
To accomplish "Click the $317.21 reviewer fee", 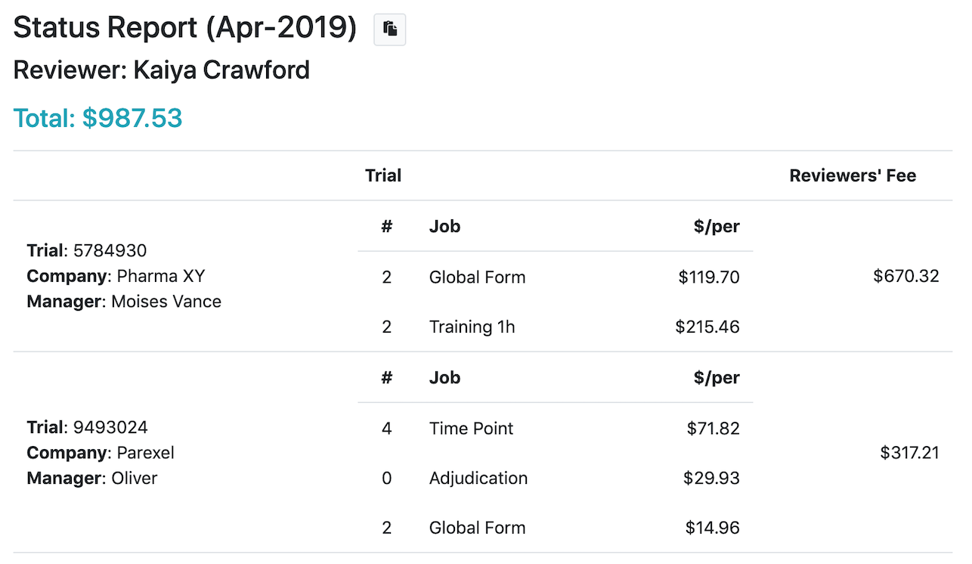I will pyautogui.click(x=910, y=453).
